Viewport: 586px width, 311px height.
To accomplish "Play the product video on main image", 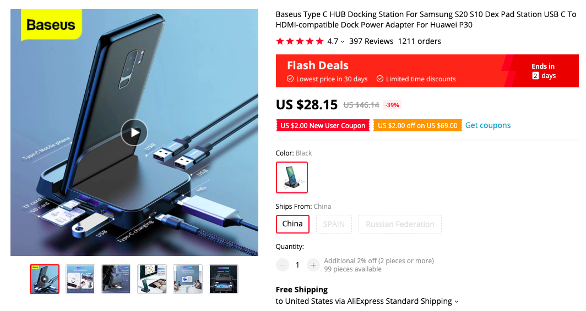I will point(134,132).
